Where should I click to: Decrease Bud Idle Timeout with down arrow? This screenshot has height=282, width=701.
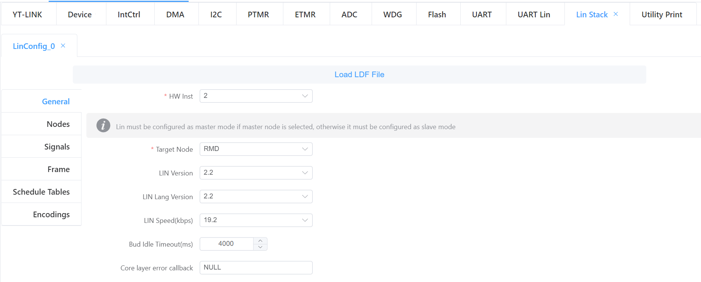click(x=260, y=247)
